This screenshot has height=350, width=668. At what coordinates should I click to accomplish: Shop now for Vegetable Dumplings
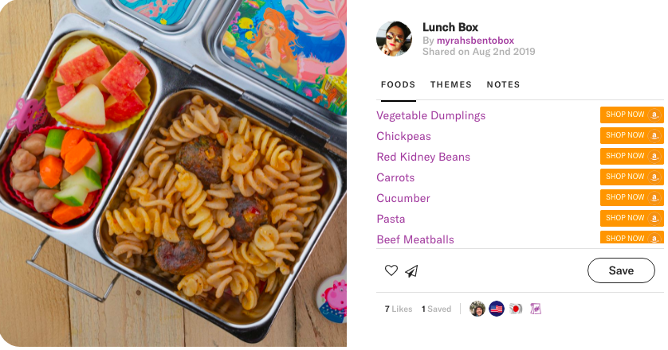[x=632, y=115]
